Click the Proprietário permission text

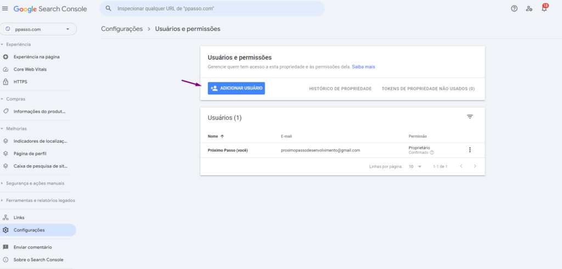click(419, 148)
